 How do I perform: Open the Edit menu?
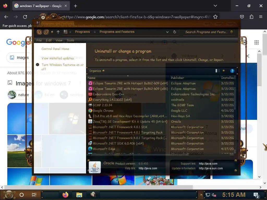(48, 40)
